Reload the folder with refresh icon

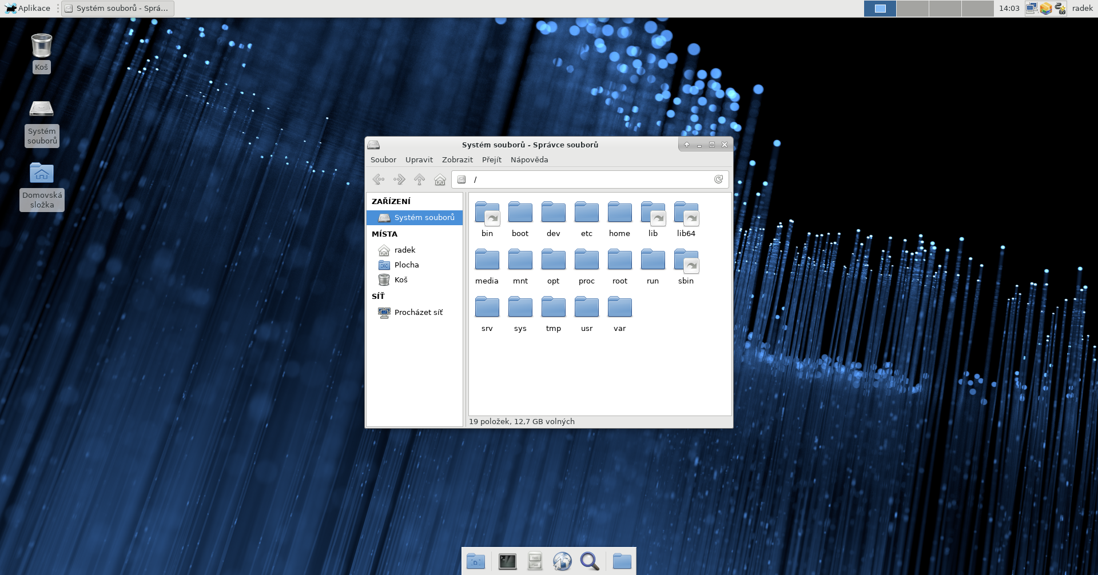718,179
